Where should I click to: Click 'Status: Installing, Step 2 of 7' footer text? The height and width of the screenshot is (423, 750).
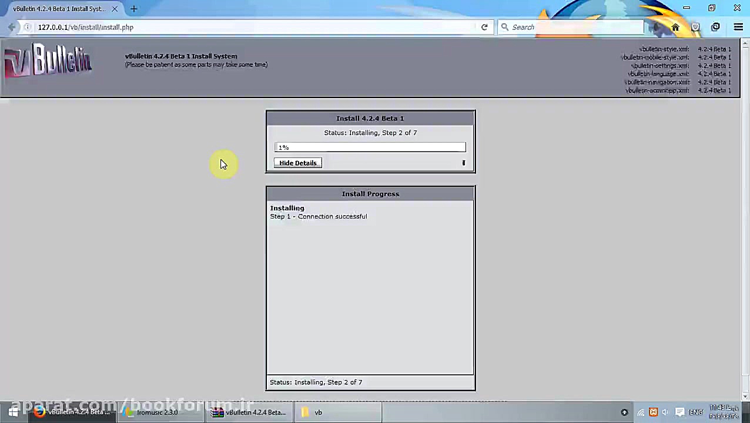[x=316, y=382]
